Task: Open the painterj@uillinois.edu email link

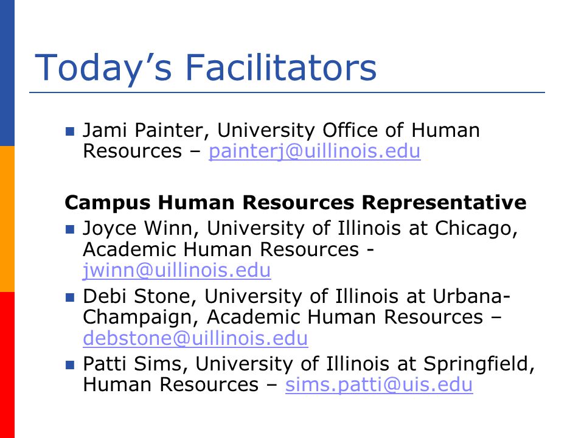Action: (x=315, y=151)
